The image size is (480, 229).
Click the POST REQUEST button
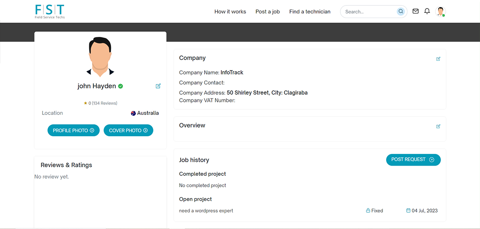point(413,160)
